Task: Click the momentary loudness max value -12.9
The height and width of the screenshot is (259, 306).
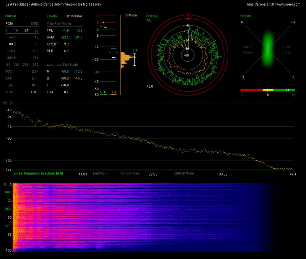Action: point(79,72)
